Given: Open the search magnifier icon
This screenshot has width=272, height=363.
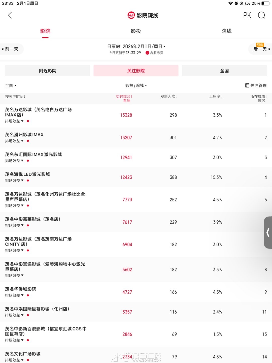Looking at the screenshot, I should pos(261,15).
